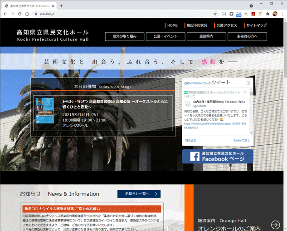The image size is (287, 231).
Task: Click the 本日の催物 Today's on Stage heading
Action: 103,87
